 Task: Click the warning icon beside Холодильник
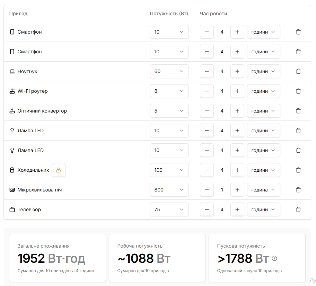(x=59, y=170)
